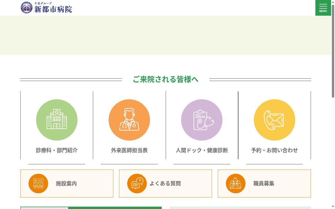Image resolution: width=335 pixels, height=209 pixels.
Task: Click the ご来院される皆様へ heading
Action: [166, 79]
